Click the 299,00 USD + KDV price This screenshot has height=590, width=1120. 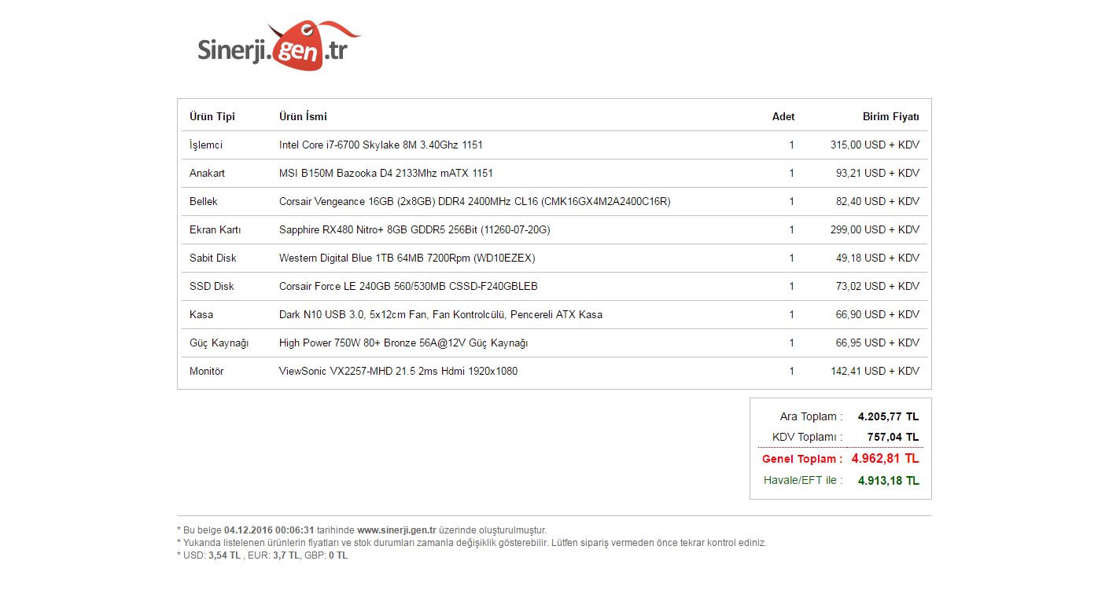click(x=875, y=230)
